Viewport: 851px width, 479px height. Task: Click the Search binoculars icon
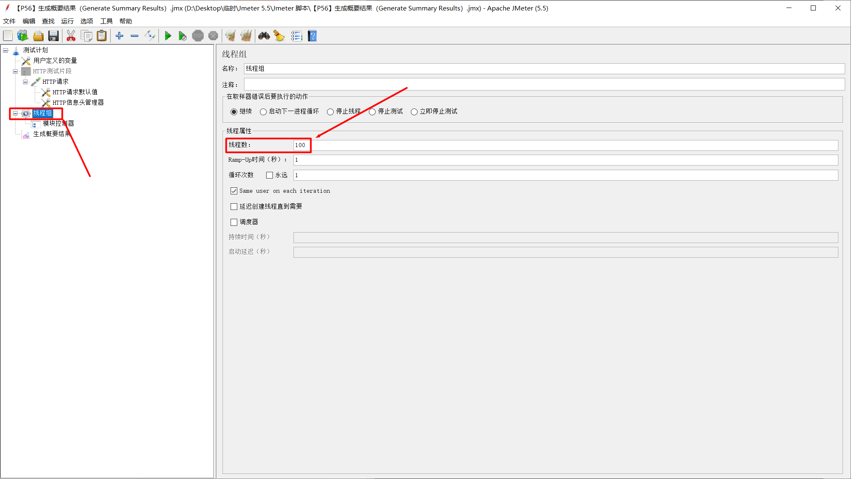(264, 36)
